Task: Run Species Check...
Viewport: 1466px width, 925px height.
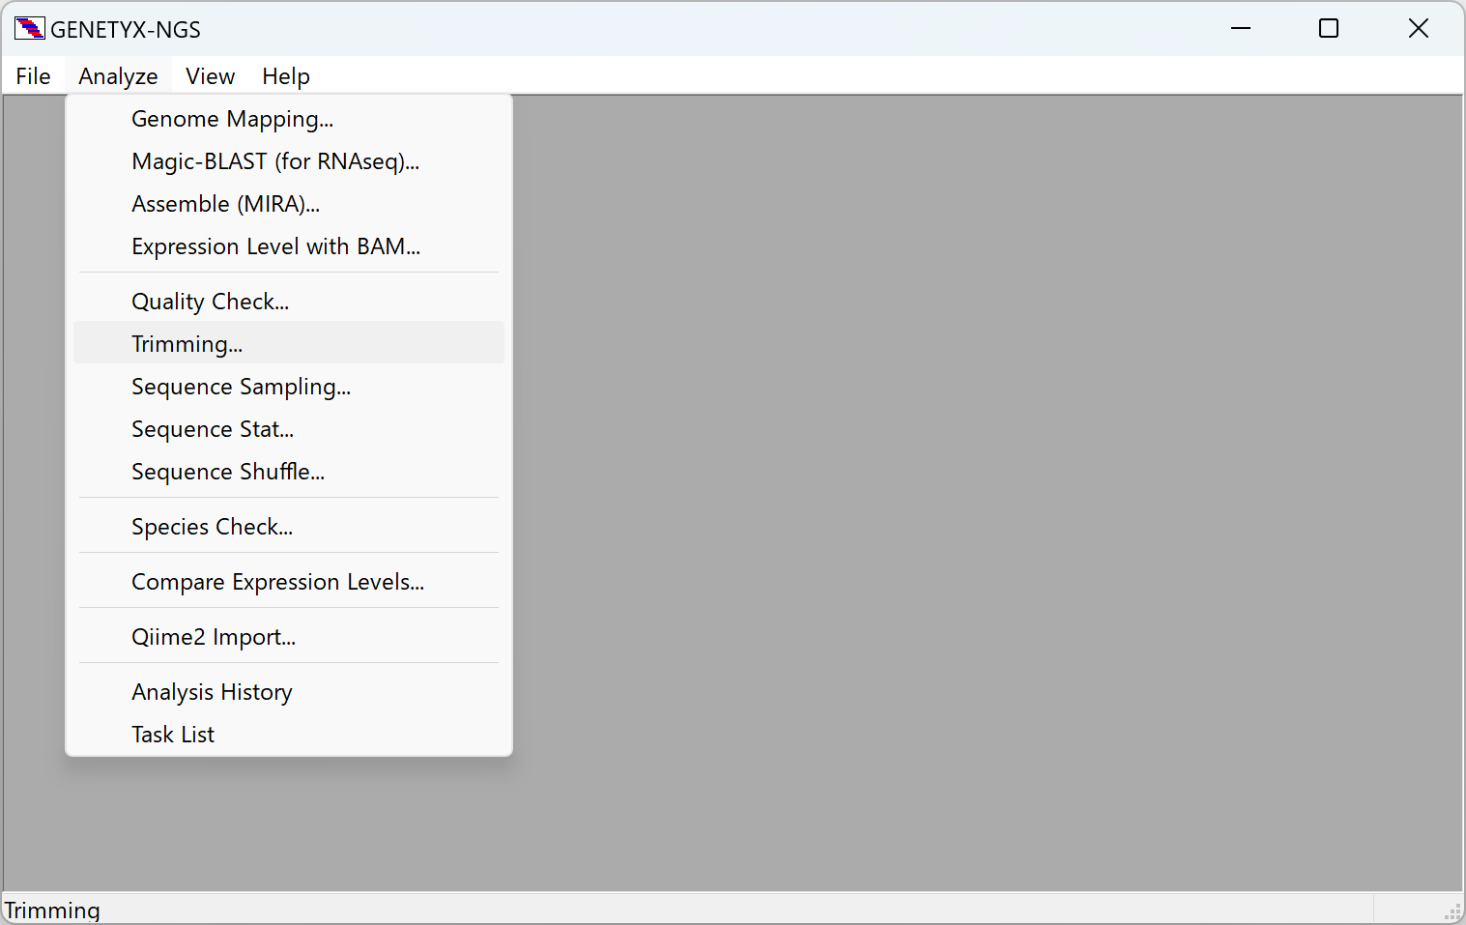Action: pos(289,527)
